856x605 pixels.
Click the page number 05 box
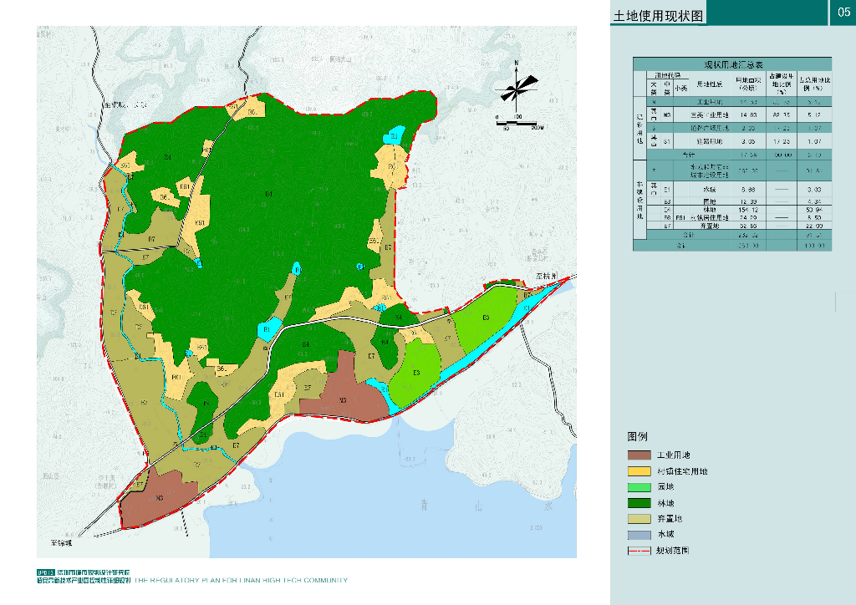click(x=843, y=13)
